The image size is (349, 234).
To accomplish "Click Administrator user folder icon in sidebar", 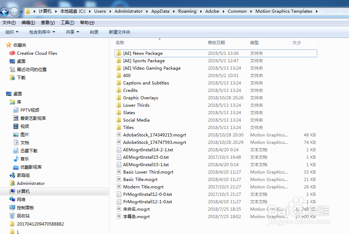I will (x=12, y=183).
